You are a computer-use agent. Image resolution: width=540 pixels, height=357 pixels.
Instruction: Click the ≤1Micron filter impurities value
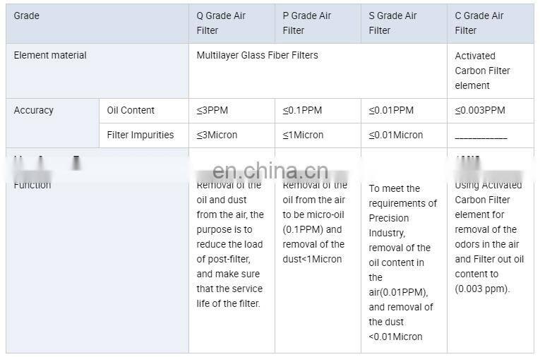point(304,135)
